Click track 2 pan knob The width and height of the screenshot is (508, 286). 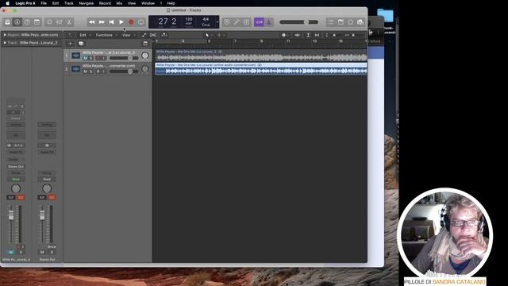coord(144,69)
